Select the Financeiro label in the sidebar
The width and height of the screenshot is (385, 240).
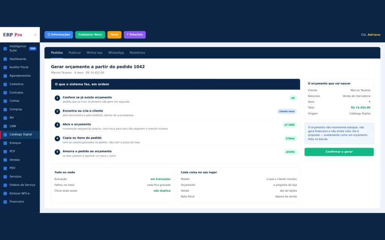tap(17, 202)
